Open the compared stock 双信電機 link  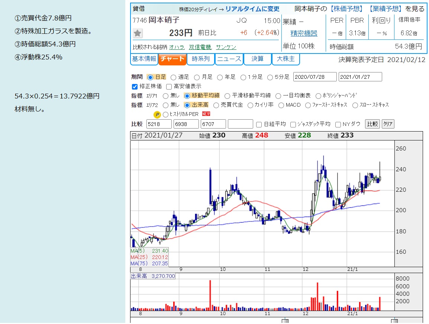(200, 47)
